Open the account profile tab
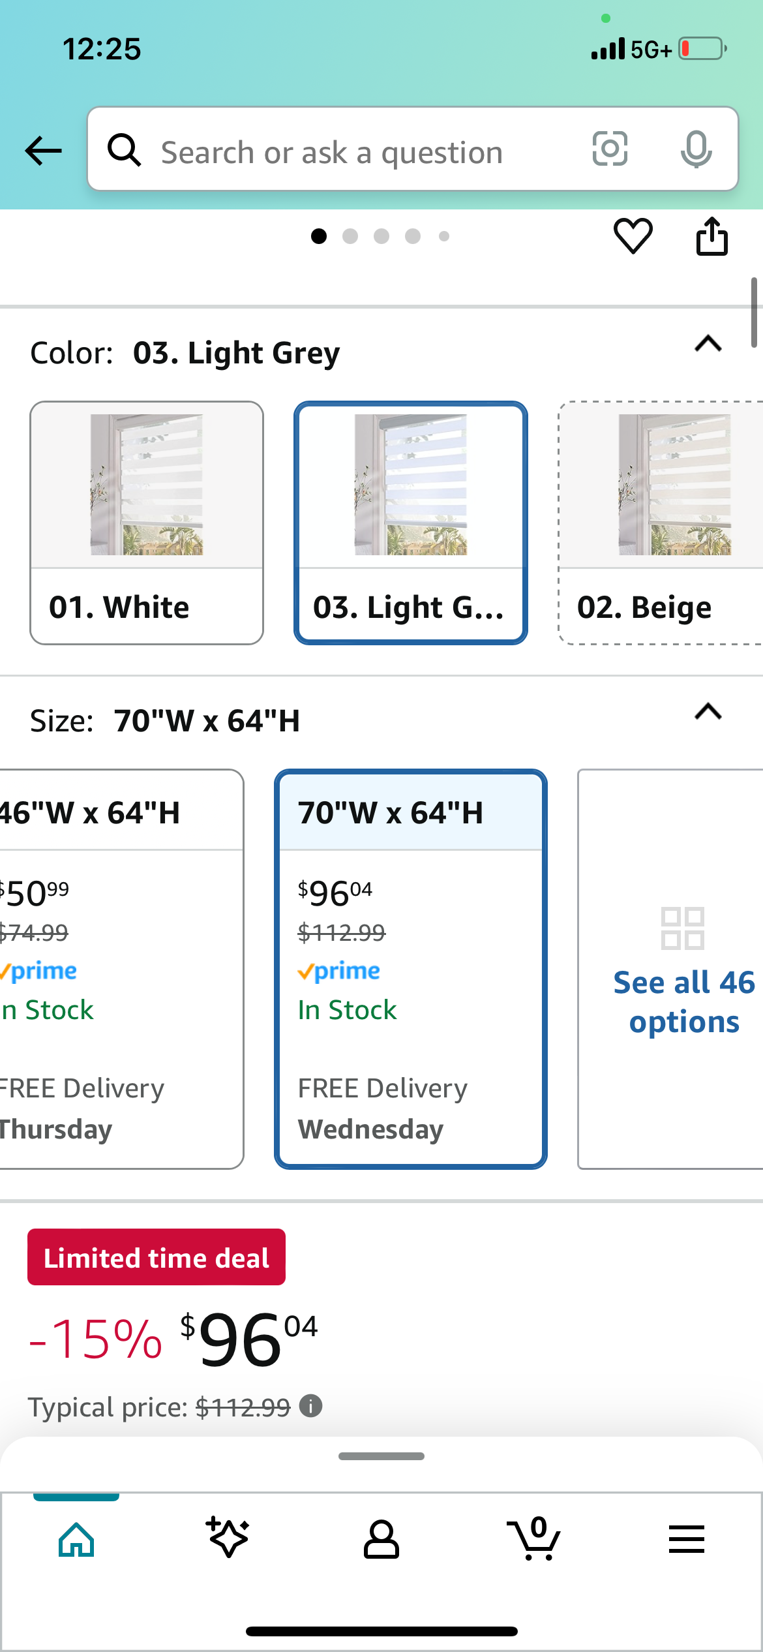 pos(381,1539)
